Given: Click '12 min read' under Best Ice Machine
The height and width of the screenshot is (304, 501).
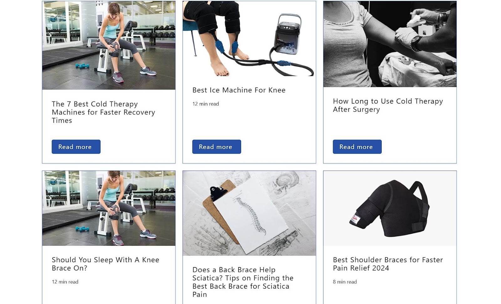Looking at the screenshot, I should click(206, 104).
